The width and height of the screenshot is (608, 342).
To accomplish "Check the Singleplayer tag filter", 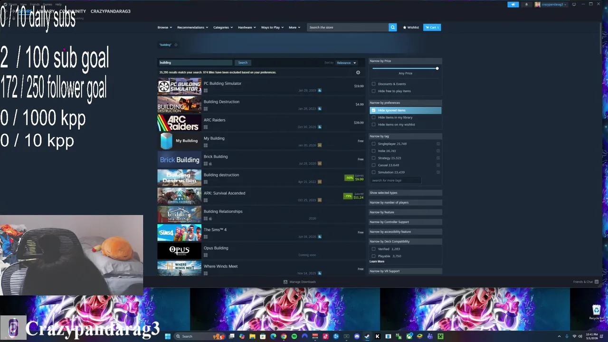I will click(373, 143).
